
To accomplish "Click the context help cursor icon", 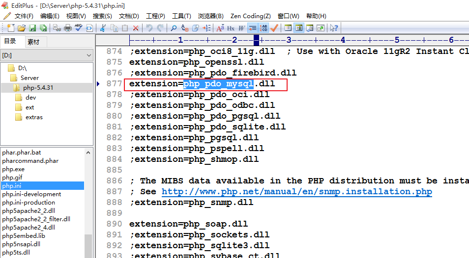I will pos(334,28).
